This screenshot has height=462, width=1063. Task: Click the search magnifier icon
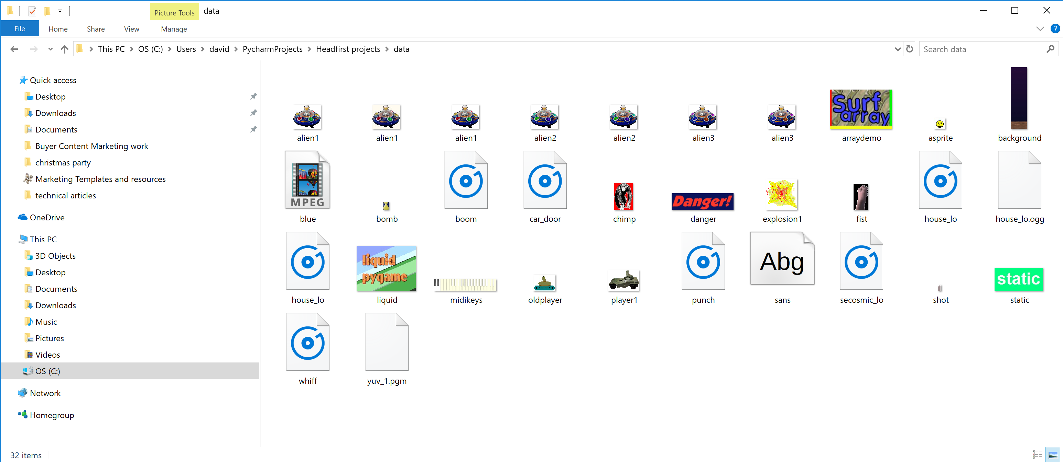pyautogui.click(x=1050, y=49)
